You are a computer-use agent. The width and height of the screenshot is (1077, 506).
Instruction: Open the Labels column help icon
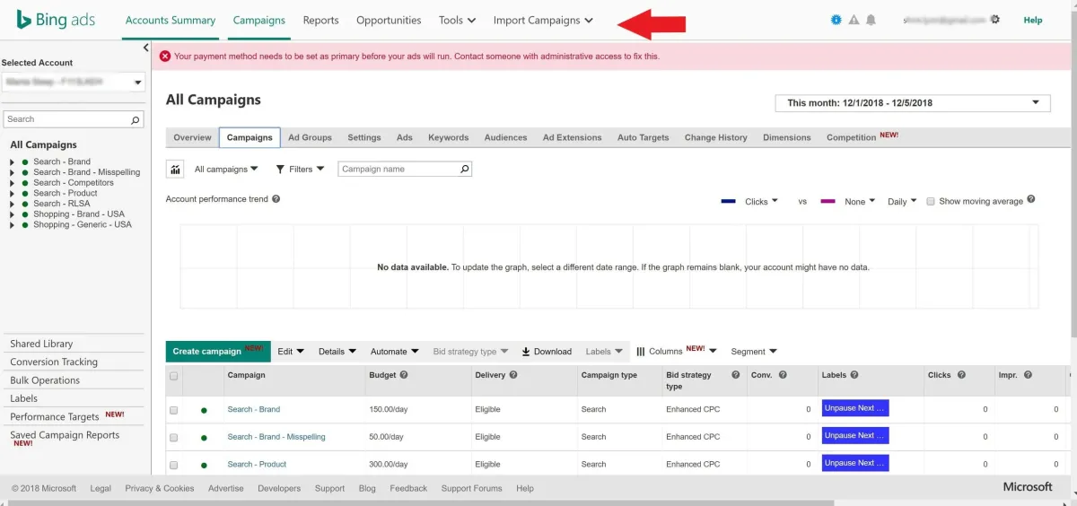[x=854, y=375]
